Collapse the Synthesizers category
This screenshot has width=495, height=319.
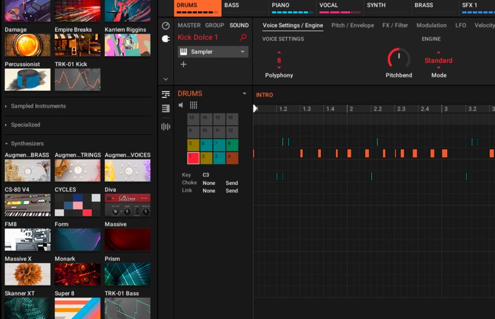click(27, 143)
